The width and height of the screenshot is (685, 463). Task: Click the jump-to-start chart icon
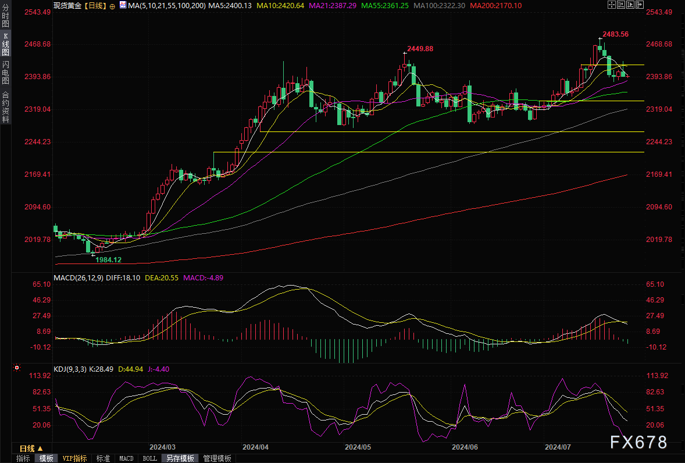point(622,5)
